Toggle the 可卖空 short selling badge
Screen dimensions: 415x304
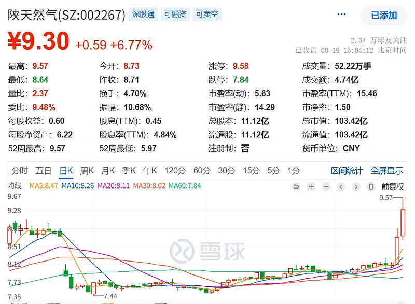point(207,15)
